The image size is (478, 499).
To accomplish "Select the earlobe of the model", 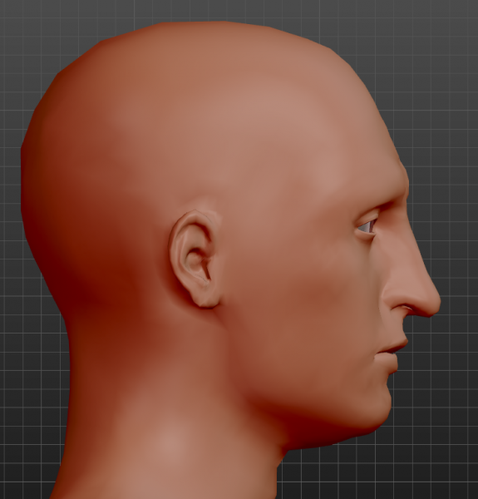I will click(x=207, y=299).
